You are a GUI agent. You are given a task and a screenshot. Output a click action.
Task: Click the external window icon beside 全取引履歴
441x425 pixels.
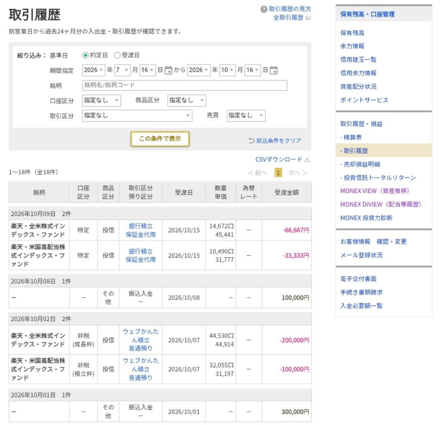(308, 18)
